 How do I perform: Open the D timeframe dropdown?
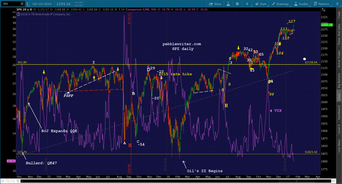coord(247,4)
